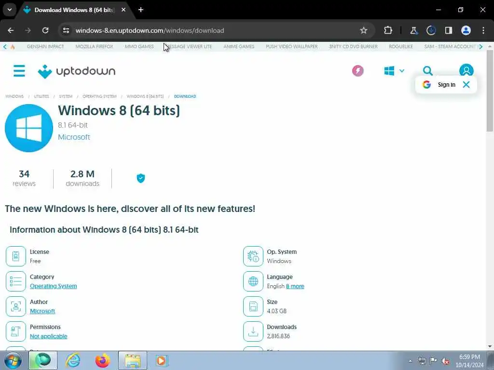494x370 pixels.
Task: Open the site search magnifier
Action: point(427,71)
